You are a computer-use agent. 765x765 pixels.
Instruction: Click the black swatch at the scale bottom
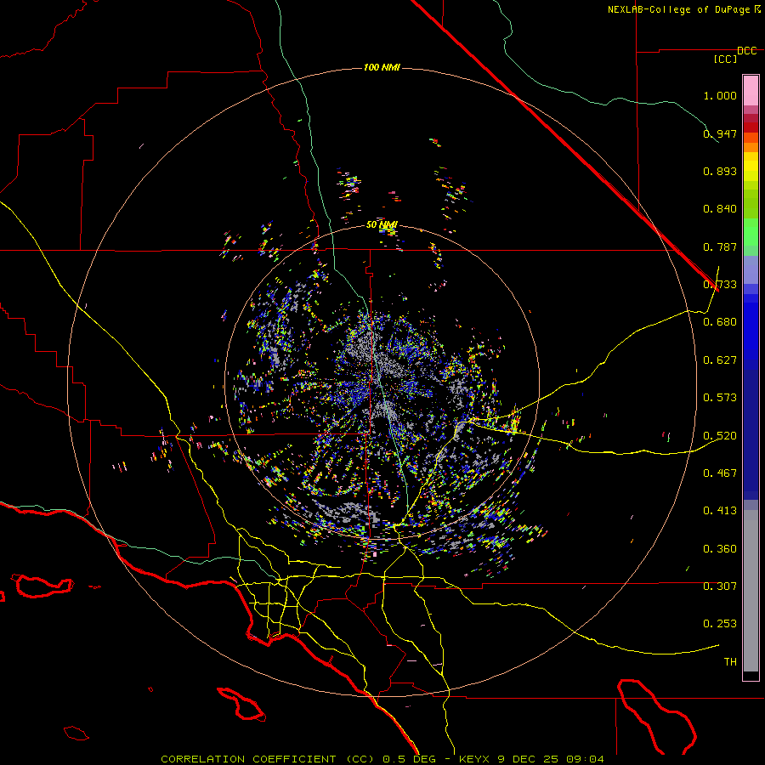(751, 676)
